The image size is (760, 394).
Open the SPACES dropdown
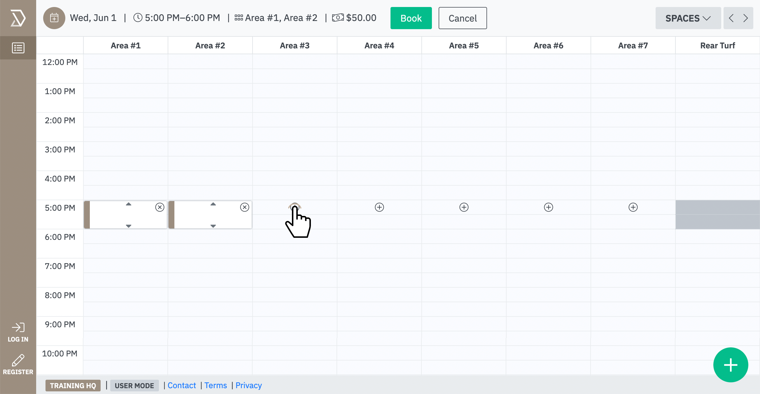click(688, 18)
